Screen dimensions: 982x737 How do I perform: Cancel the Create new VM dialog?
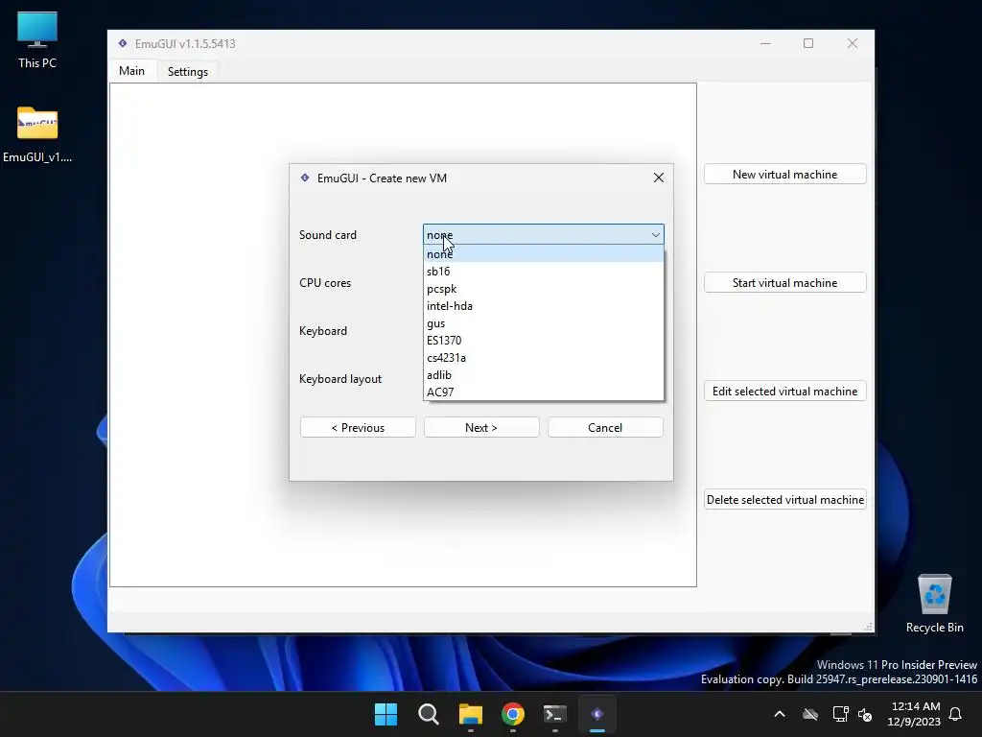pyautogui.click(x=605, y=427)
